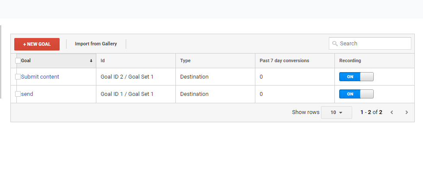Open the Submit content goal link
The height and width of the screenshot is (184, 423).
40,77
